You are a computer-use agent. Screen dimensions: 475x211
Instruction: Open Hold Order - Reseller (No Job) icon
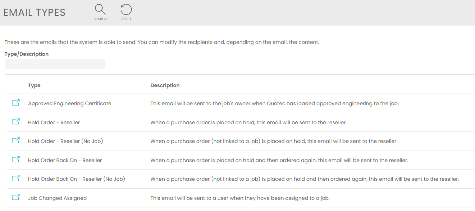click(16, 141)
